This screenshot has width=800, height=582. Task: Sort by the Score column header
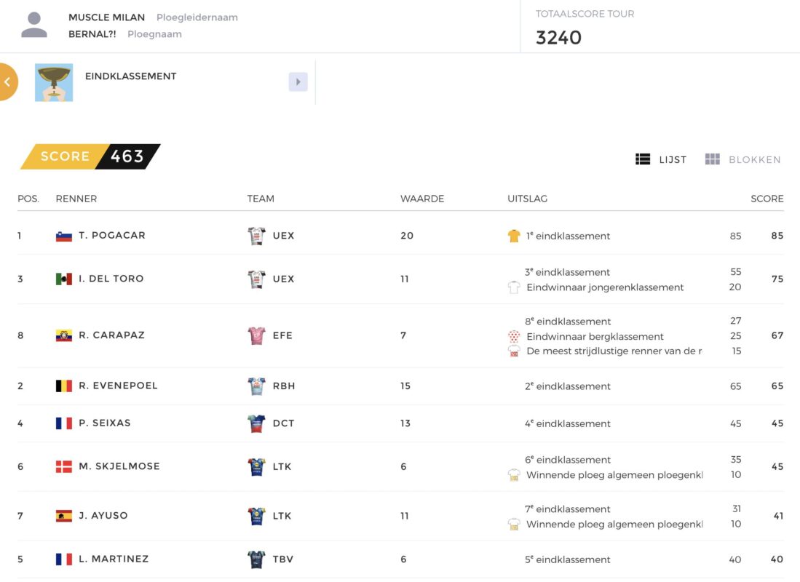[x=767, y=199]
